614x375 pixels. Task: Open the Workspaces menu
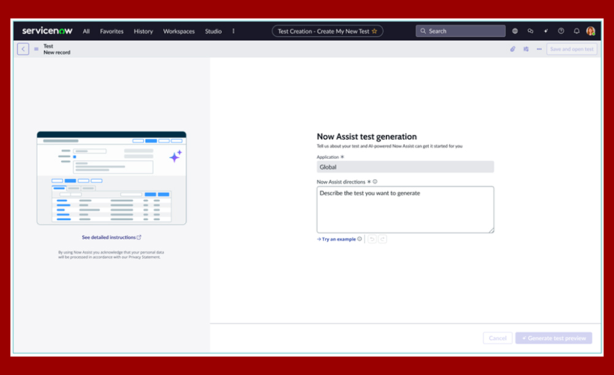pos(179,31)
